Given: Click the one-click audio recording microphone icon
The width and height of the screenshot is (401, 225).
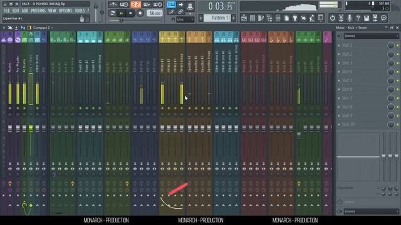Looking at the screenshot, I should pyautogui.click(x=350, y=18).
